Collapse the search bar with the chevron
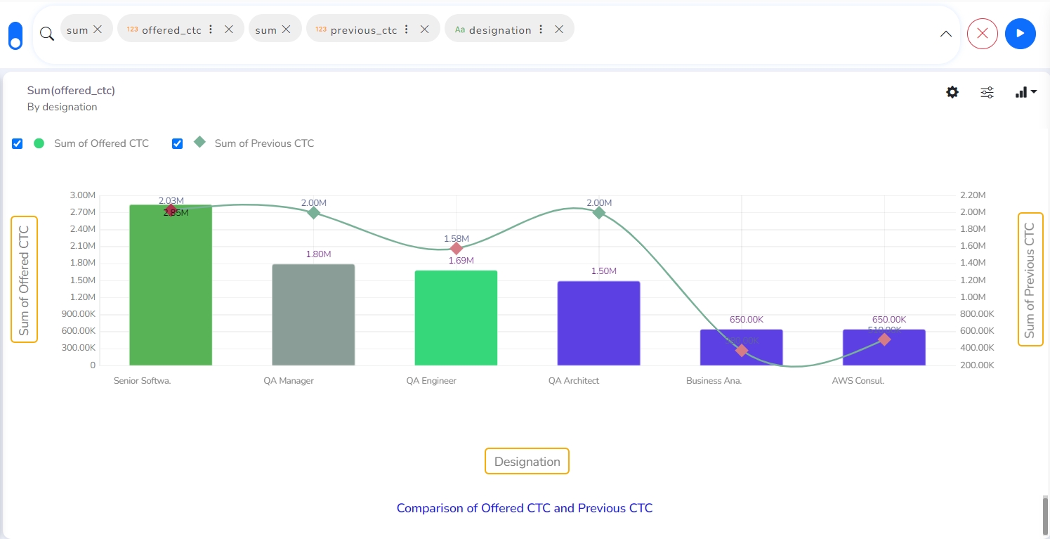This screenshot has height=539, width=1050. [946, 34]
